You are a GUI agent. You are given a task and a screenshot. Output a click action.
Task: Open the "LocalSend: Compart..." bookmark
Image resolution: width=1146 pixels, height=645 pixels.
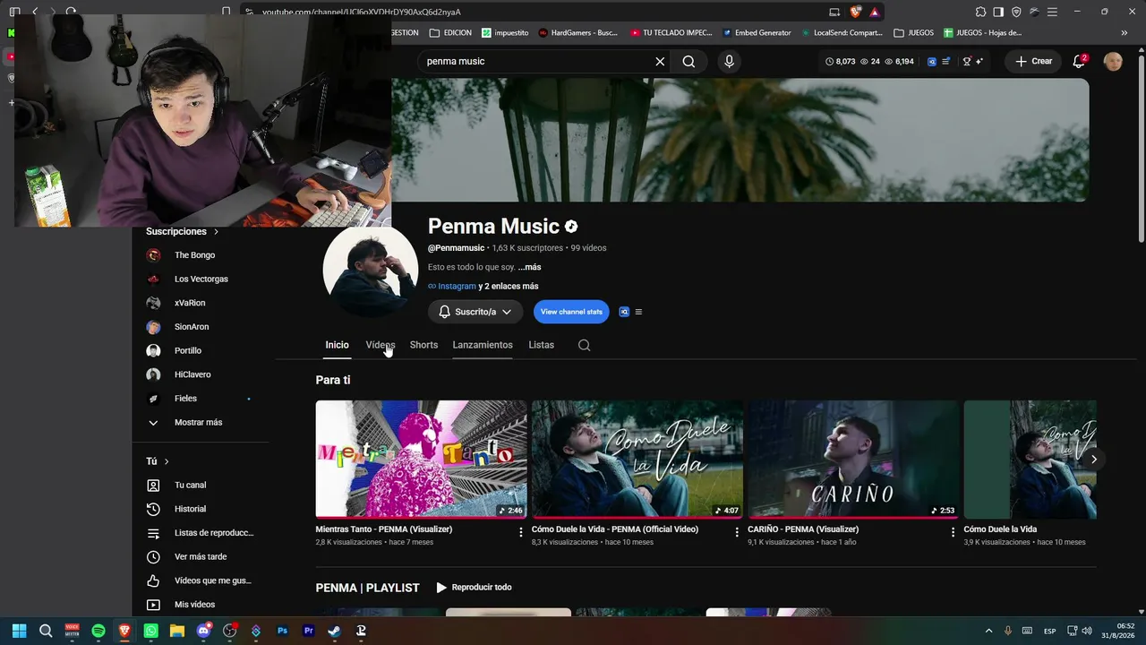[842, 33]
